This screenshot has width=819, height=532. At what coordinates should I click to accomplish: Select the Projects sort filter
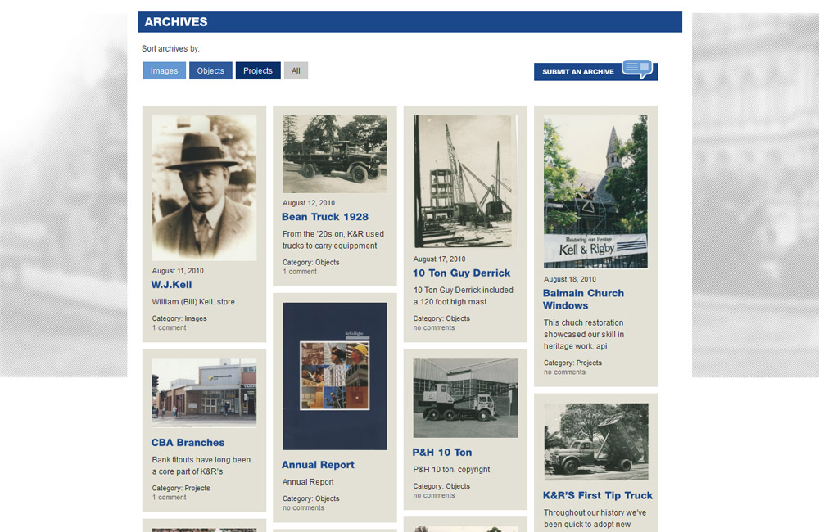tap(257, 71)
